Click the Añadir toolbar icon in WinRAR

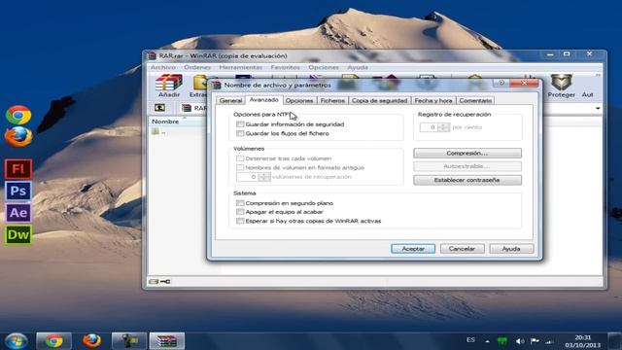tap(168, 86)
